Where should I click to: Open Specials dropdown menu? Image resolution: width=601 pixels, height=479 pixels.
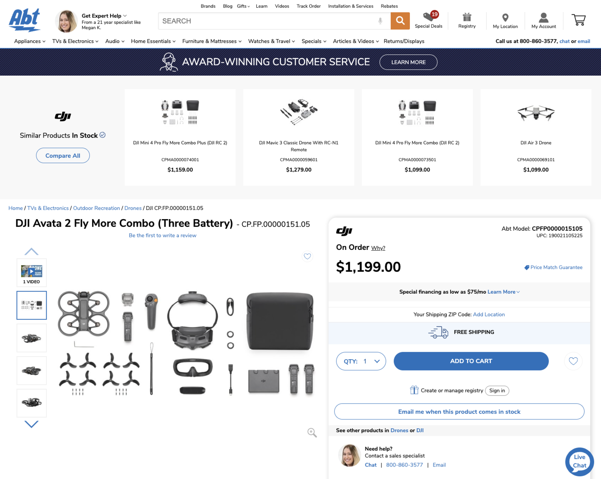314,41
